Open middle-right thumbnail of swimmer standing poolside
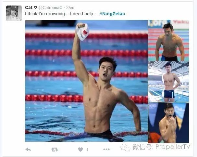Viewport: 197px width, 157px height. 169,82
